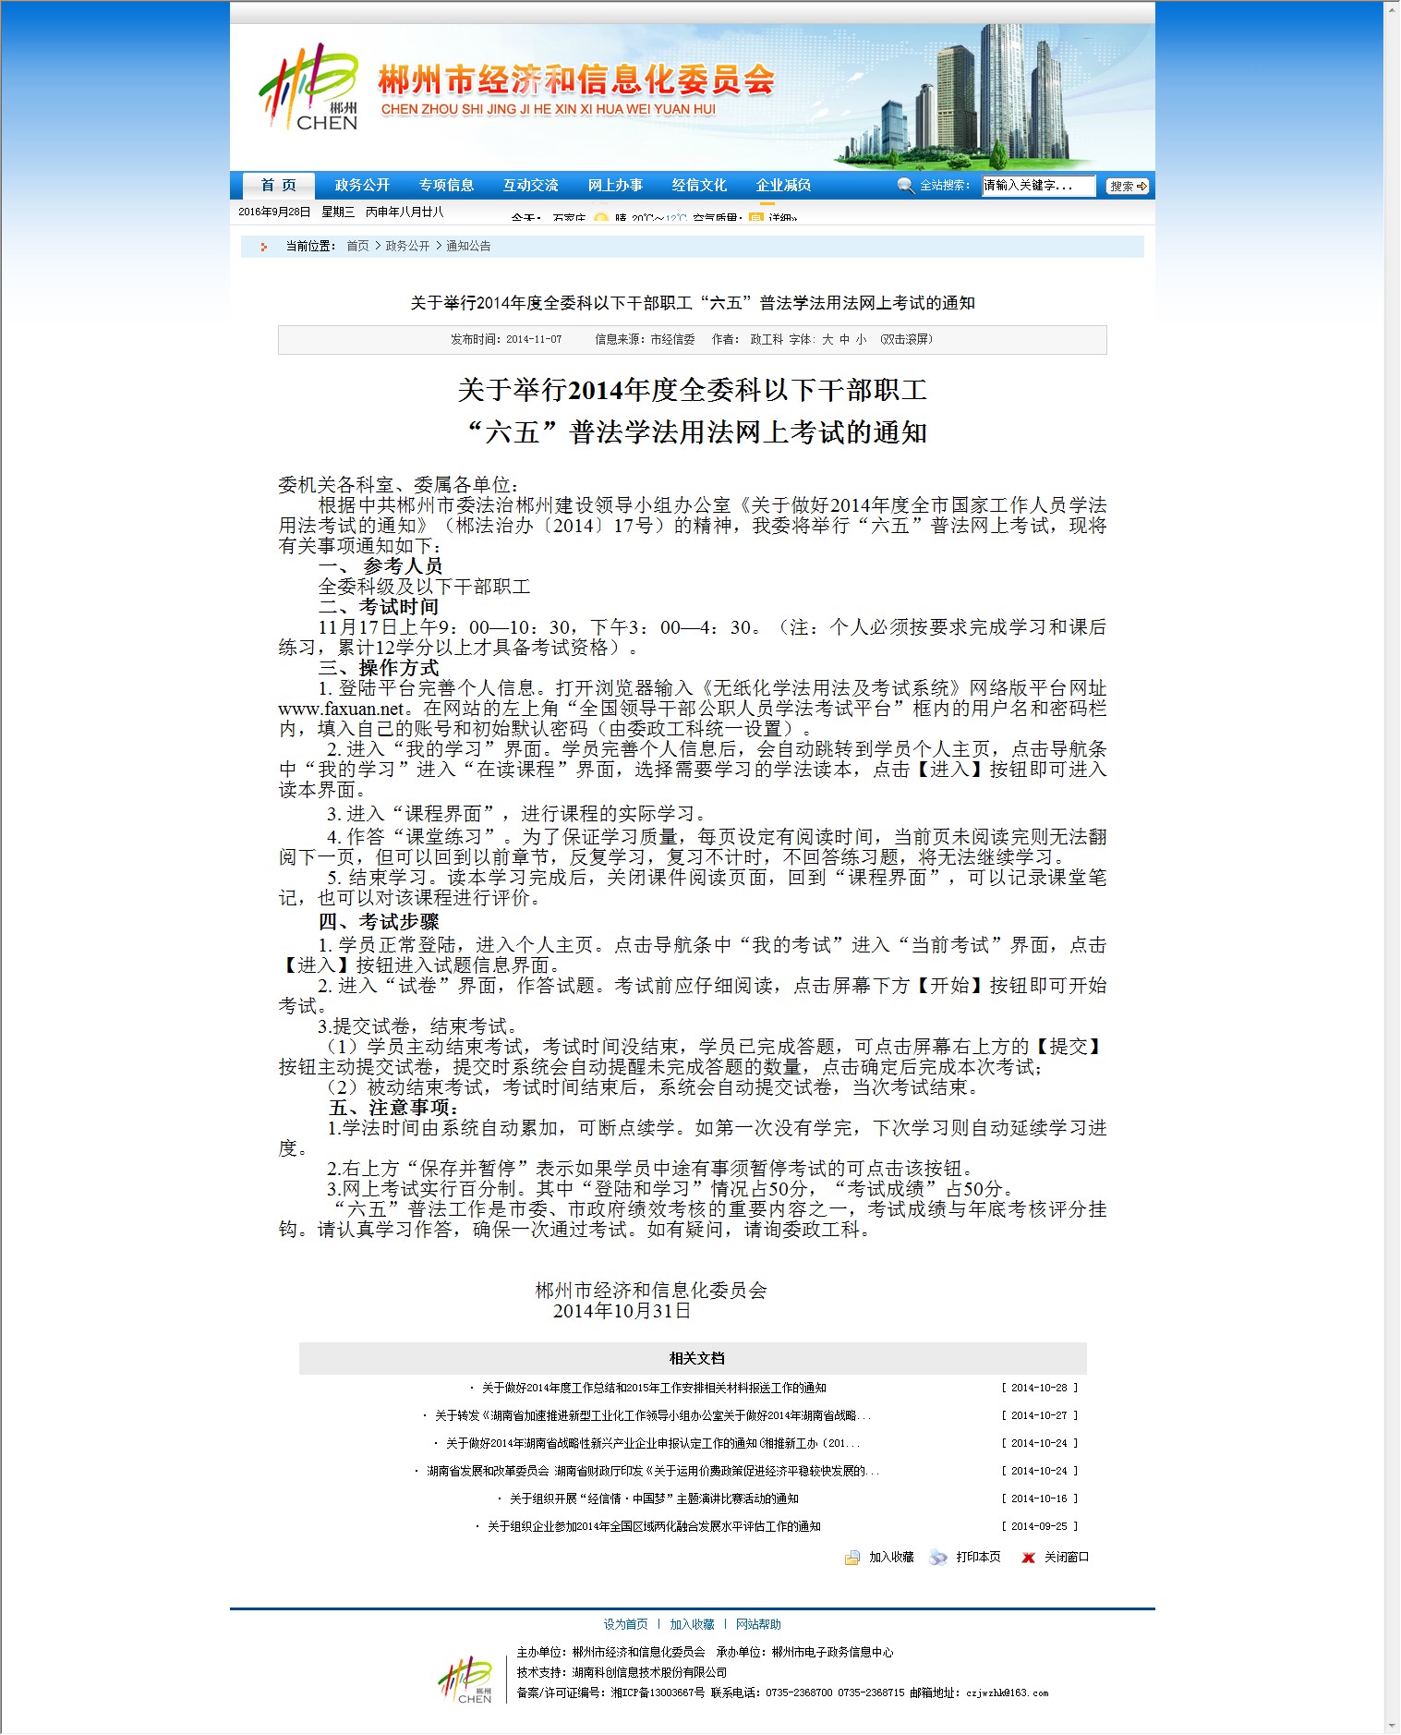Viewport: 1401px width, 1735px height.
Task: Open the 经信文化 menu item
Action: pyautogui.click(x=699, y=186)
